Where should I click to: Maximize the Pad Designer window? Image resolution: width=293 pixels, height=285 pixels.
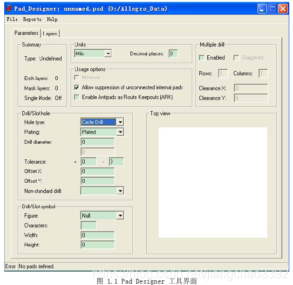pyautogui.click(x=273, y=9)
